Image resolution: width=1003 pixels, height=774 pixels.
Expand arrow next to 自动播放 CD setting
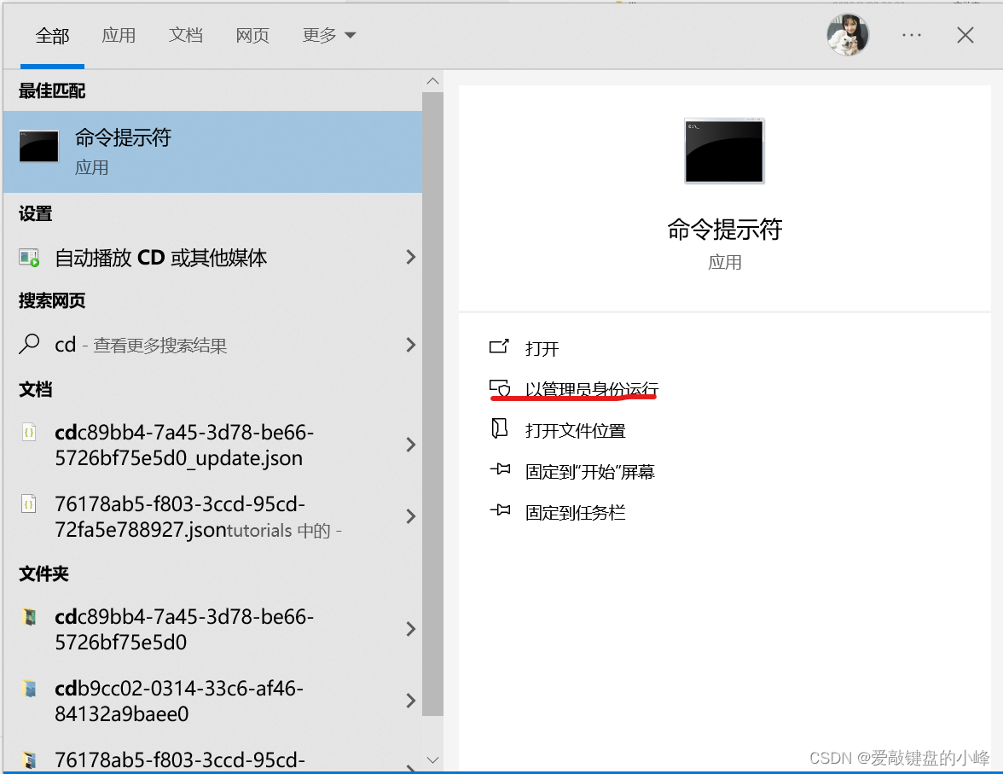tap(410, 257)
